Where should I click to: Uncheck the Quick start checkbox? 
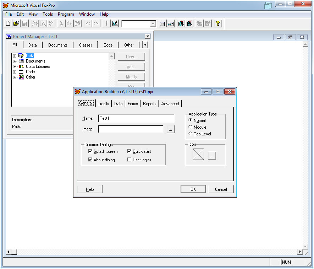pos(129,151)
